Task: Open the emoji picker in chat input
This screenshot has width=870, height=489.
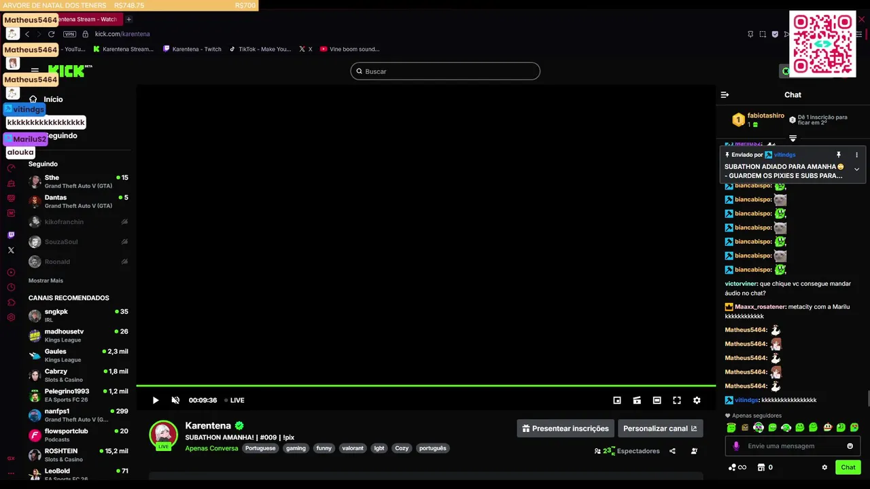Action: point(850,446)
